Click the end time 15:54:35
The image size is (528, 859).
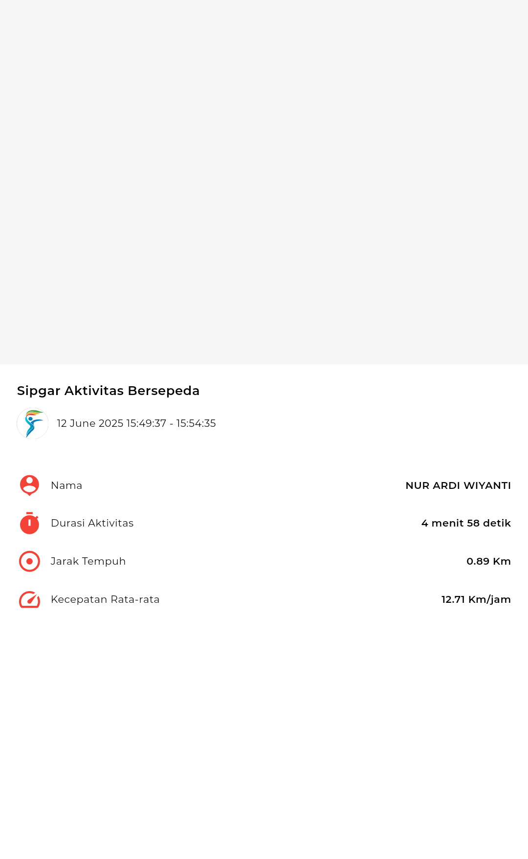196,423
